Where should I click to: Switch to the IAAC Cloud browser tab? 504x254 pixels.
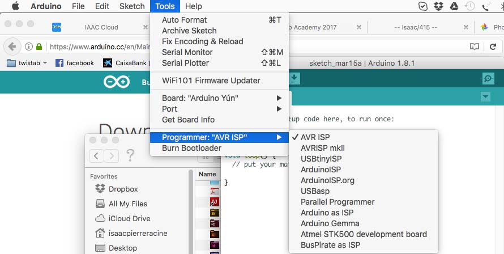(101, 27)
